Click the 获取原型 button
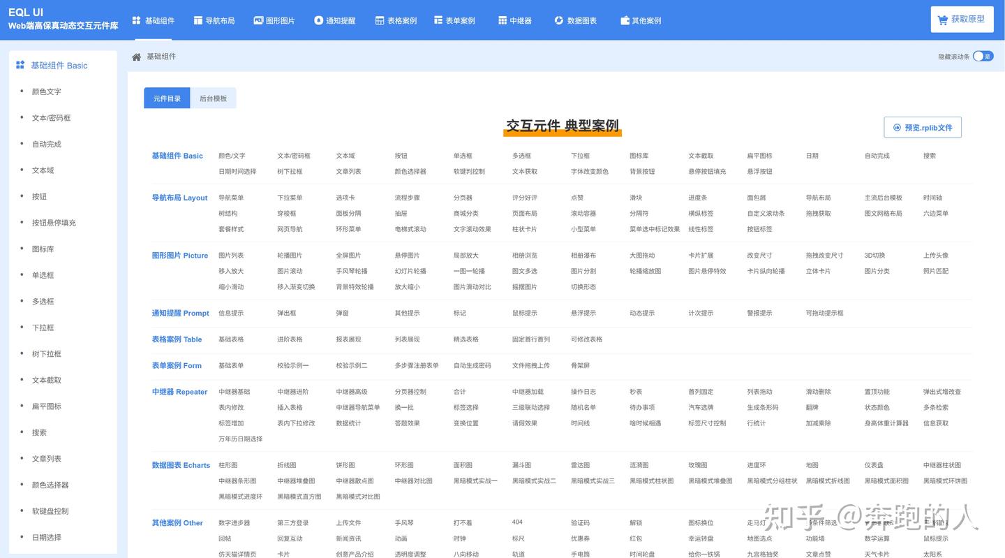Screen dimensions: 1005x558 (x=962, y=19)
